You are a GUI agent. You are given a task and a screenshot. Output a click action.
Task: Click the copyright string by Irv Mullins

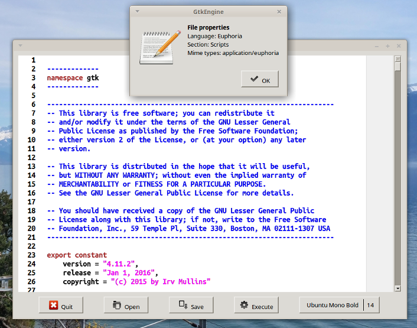click(161, 282)
